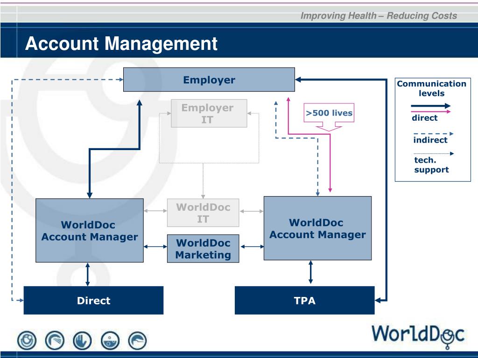Click the WorldDoc IT box
Viewport: 478px width, 358px height.
203,213
